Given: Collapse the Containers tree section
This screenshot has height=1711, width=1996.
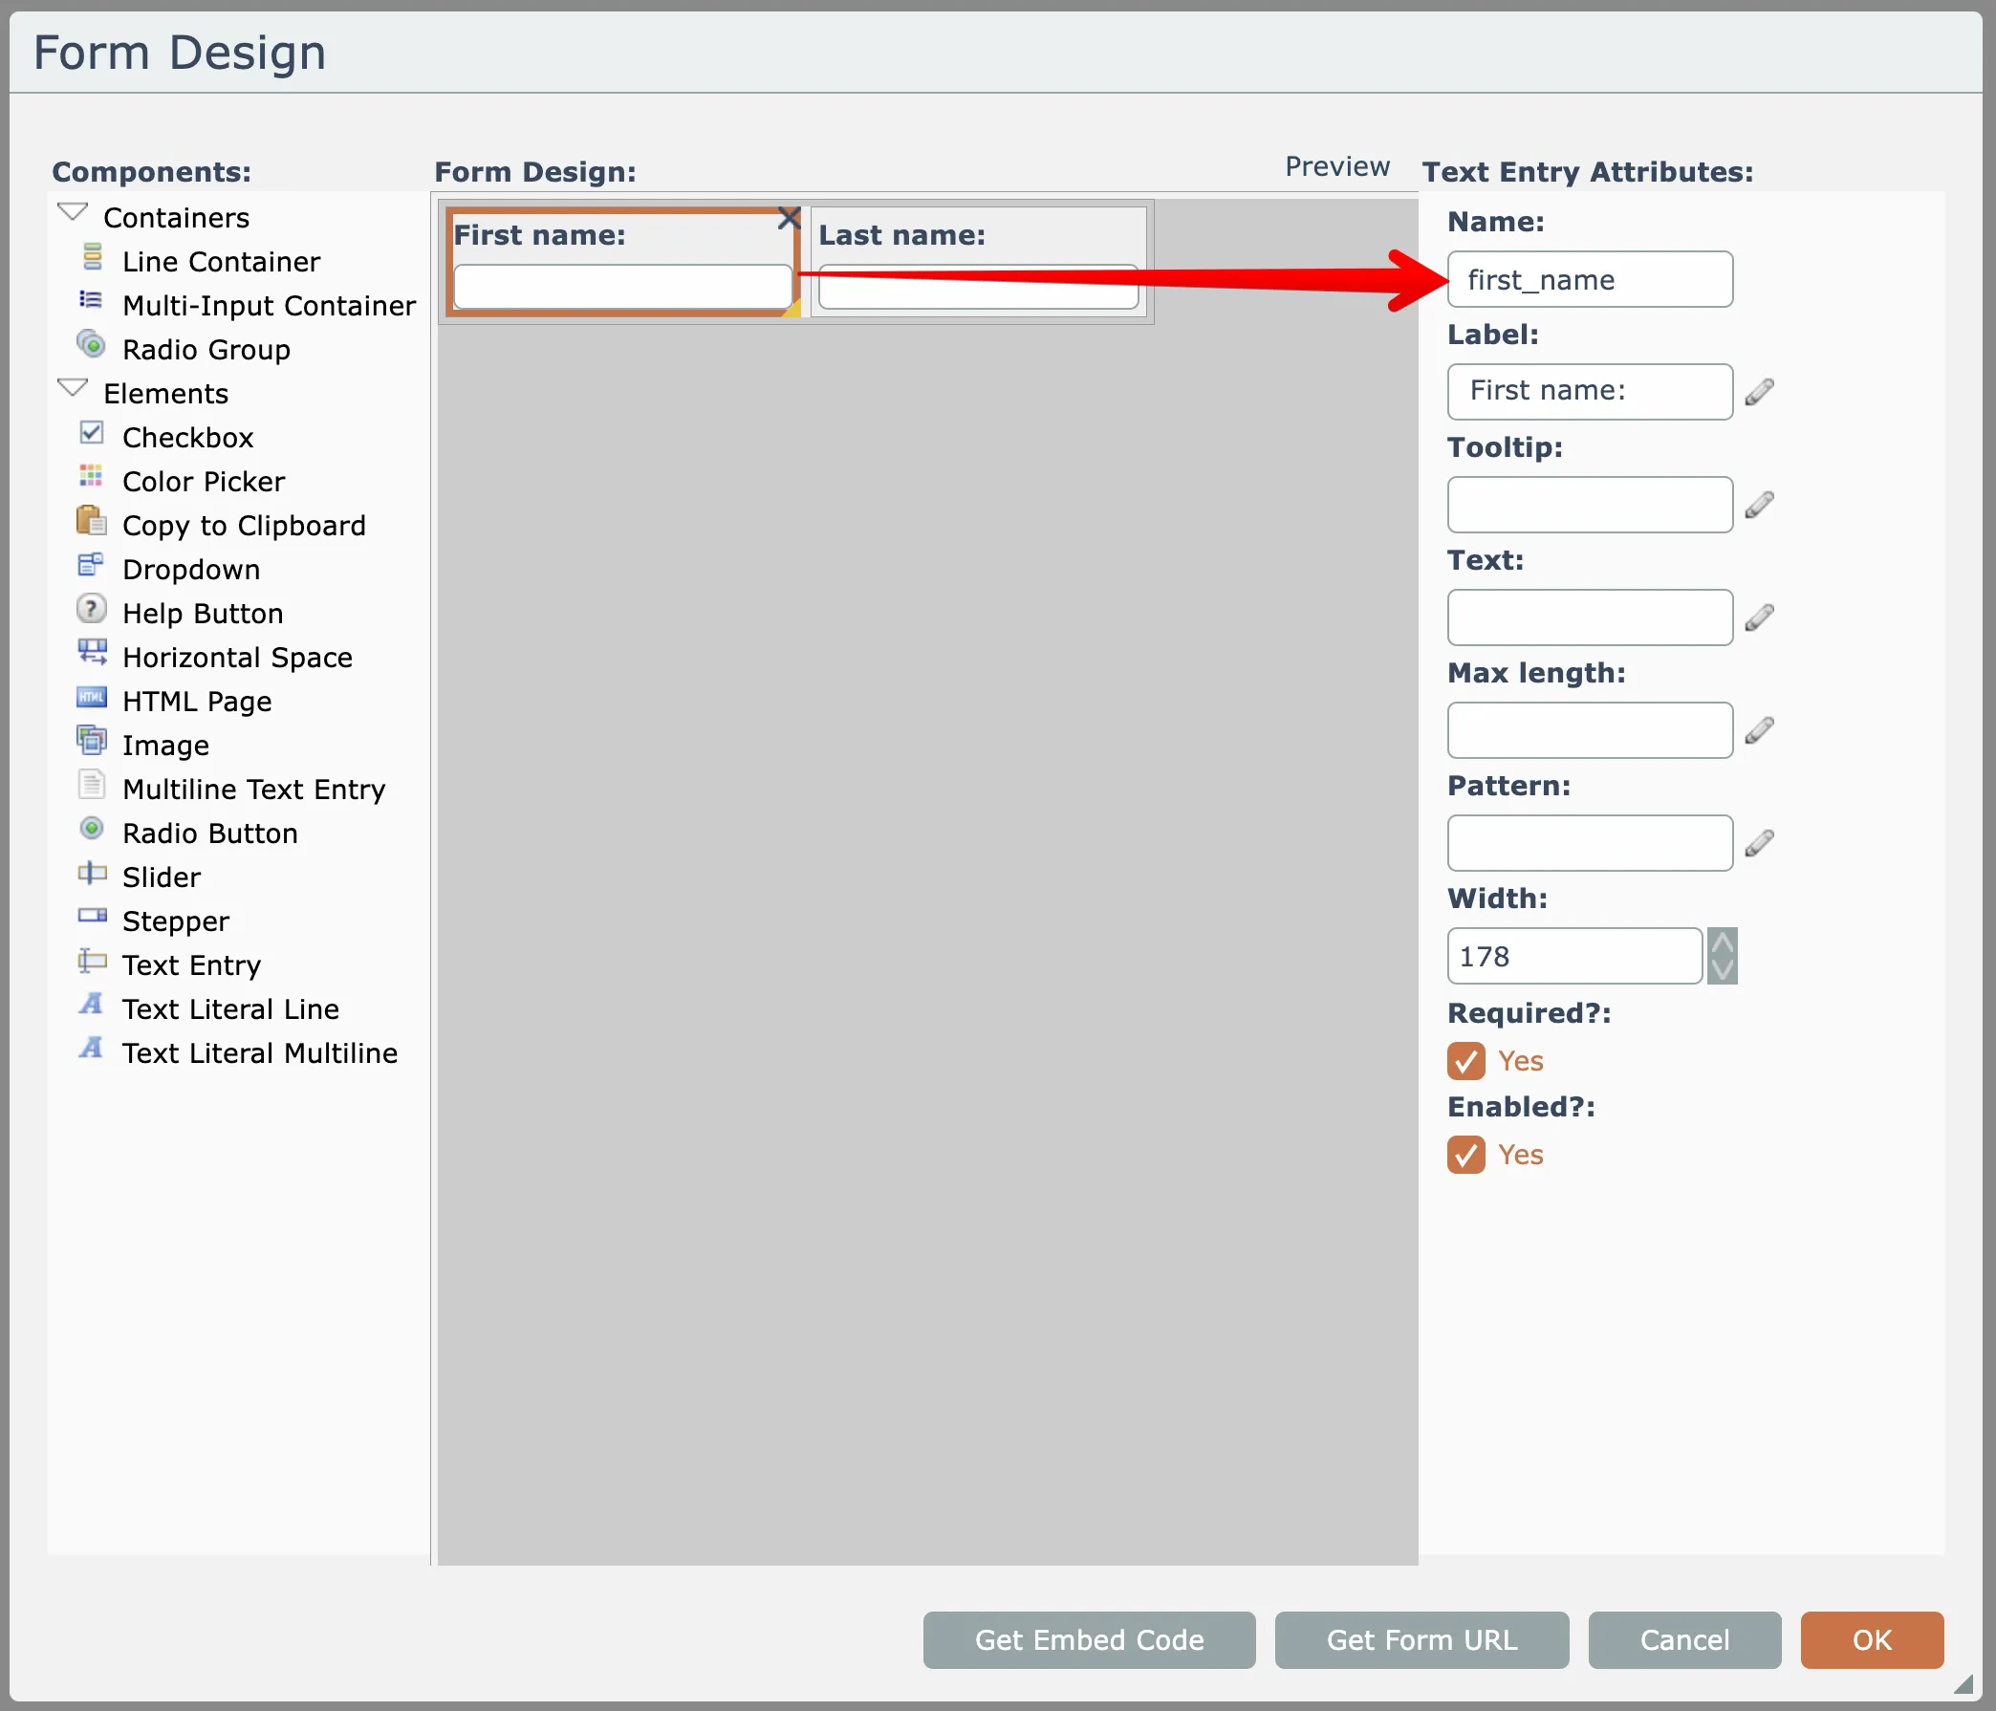Looking at the screenshot, I should (x=73, y=212).
